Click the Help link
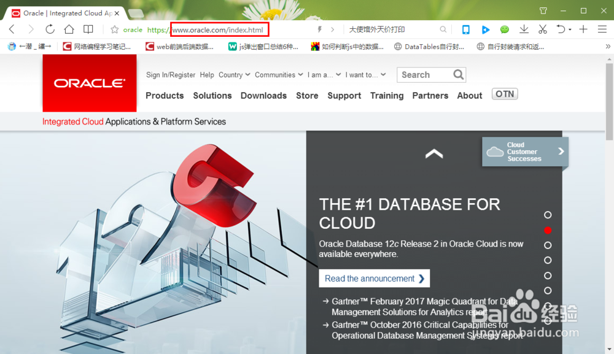 207,75
